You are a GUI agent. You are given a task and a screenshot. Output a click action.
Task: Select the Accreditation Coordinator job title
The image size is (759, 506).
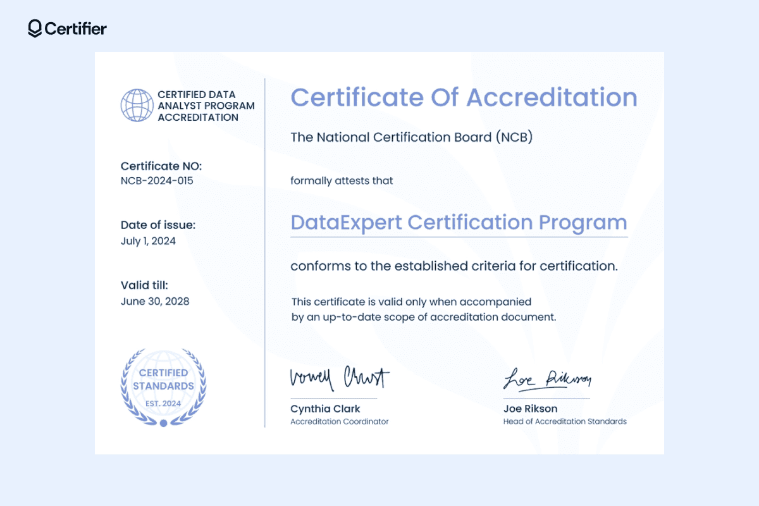(x=340, y=421)
